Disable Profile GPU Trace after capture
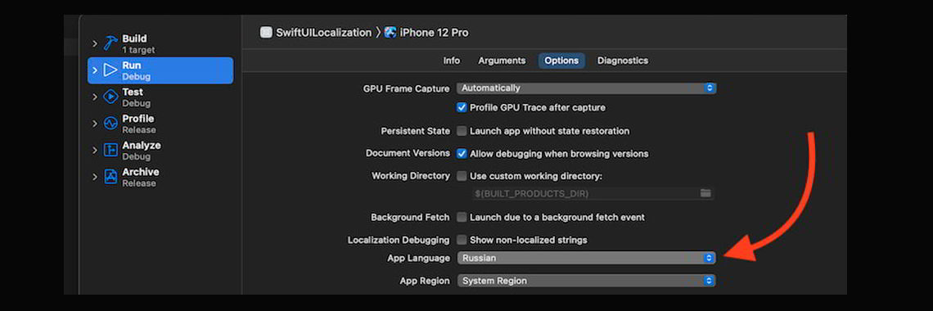This screenshot has width=933, height=311. tap(461, 108)
